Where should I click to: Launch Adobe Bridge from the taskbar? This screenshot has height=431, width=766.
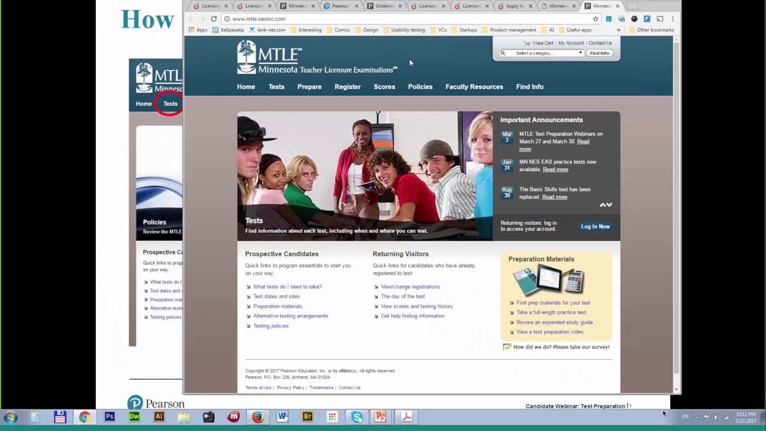pyautogui.click(x=308, y=417)
